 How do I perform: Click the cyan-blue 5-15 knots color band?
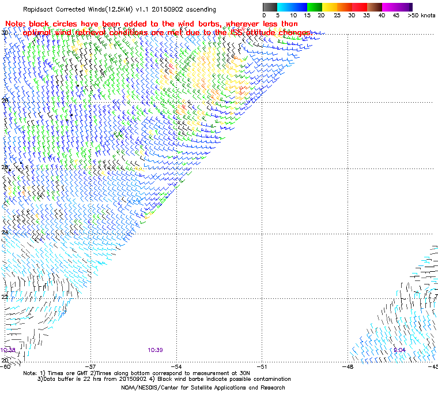[x=292, y=7]
